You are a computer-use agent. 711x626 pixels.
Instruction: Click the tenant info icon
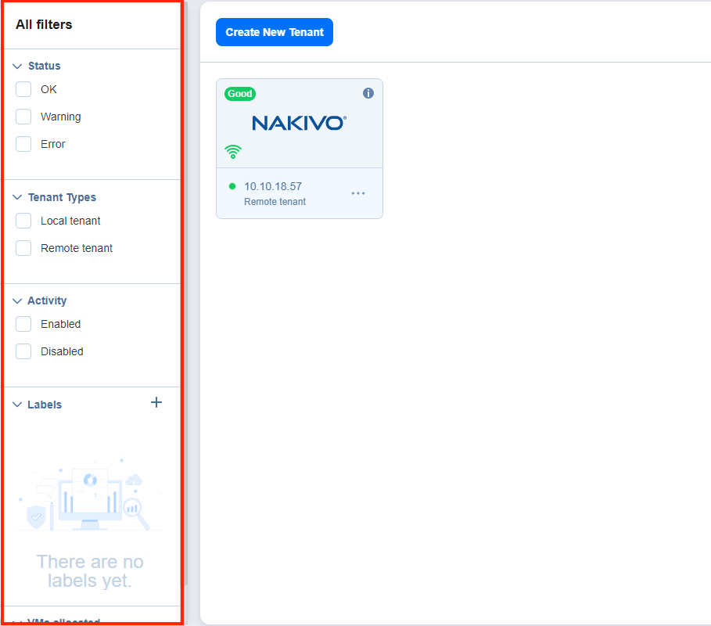click(x=368, y=93)
